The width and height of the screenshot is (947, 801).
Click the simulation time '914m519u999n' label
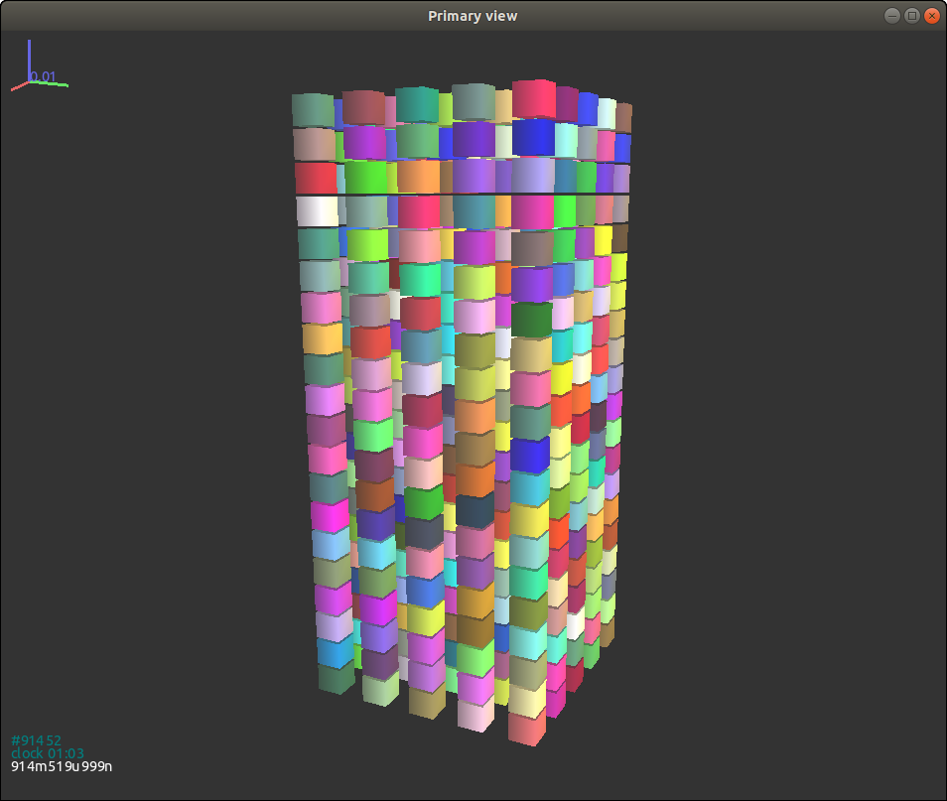point(63,766)
